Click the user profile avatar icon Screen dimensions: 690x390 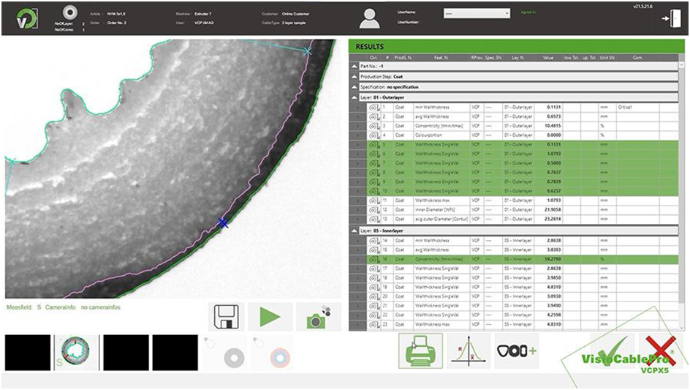click(x=370, y=18)
